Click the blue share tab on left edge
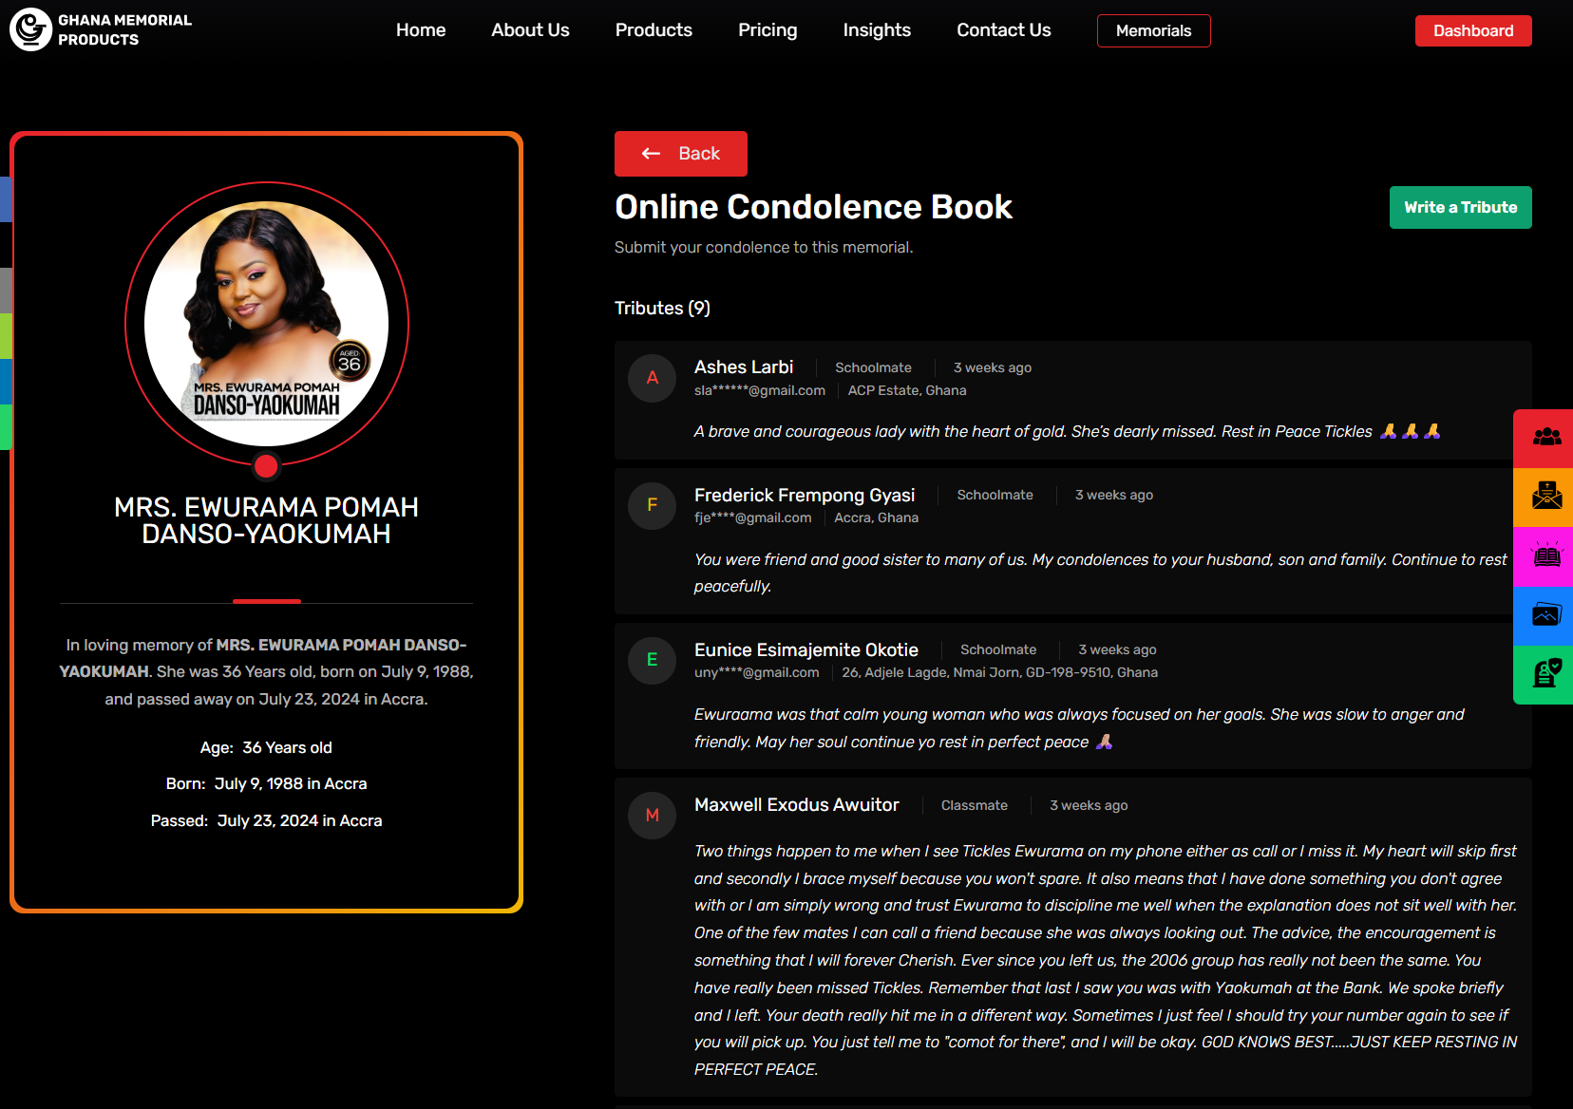 click(x=6, y=199)
